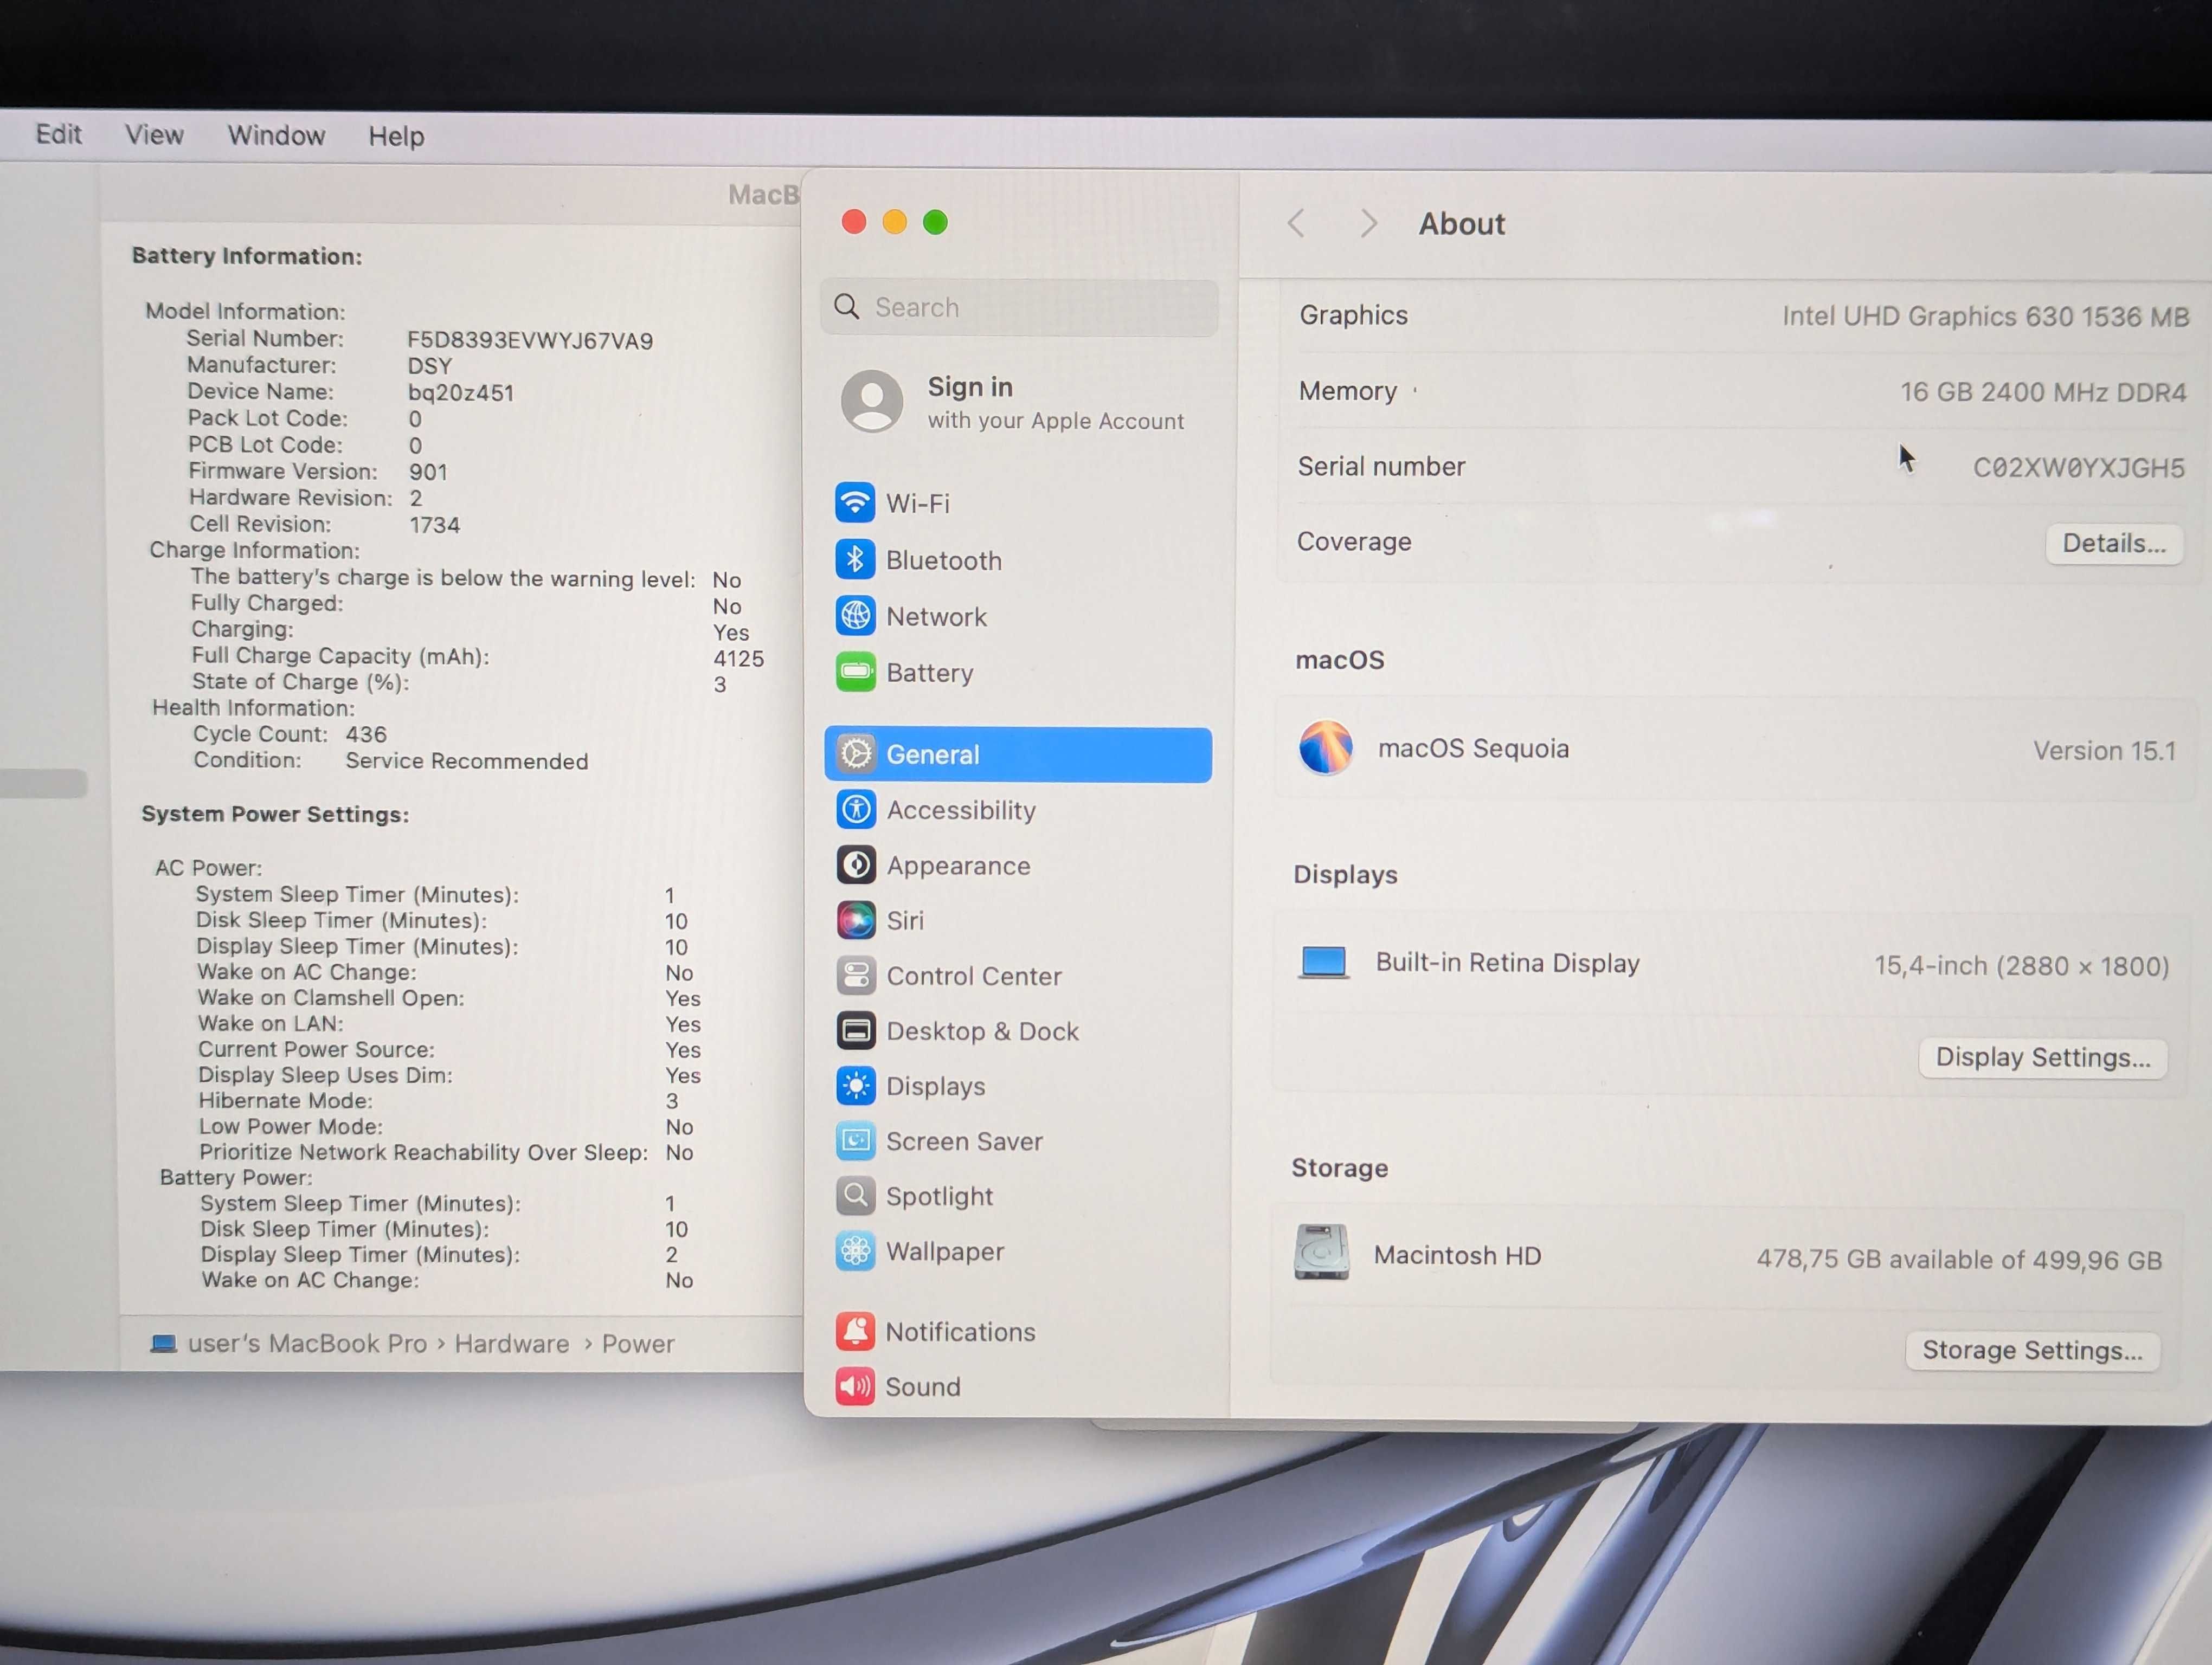The image size is (2212, 1665).
Task: Open the Desktop & Dock icon
Action: click(x=856, y=1030)
